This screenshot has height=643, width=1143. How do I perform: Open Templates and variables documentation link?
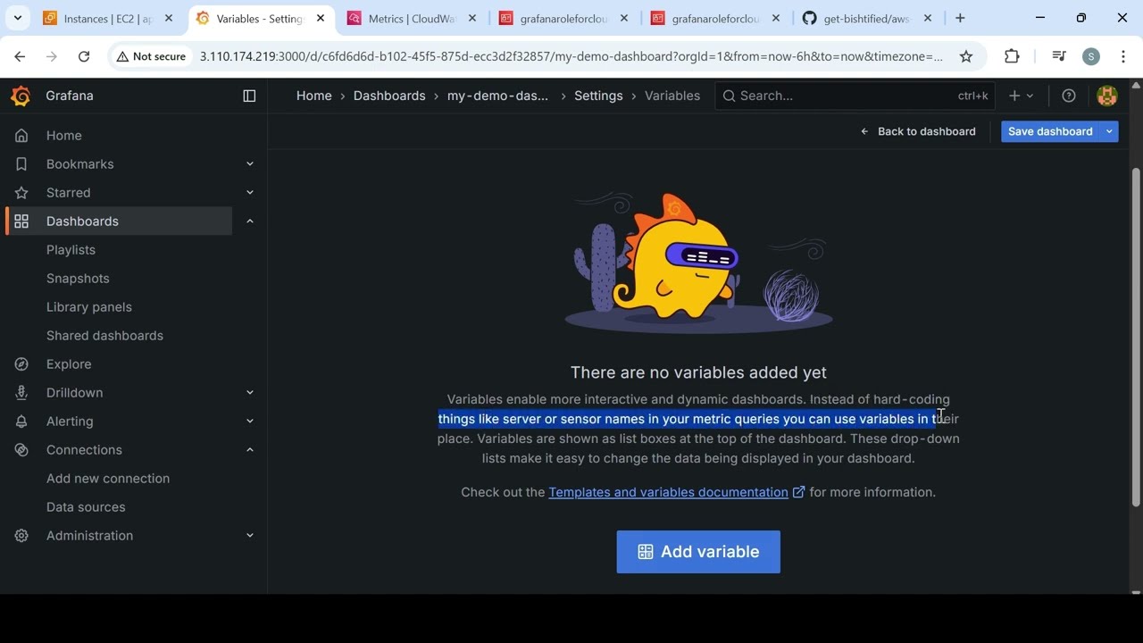pyautogui.click(x=668, y=492)
